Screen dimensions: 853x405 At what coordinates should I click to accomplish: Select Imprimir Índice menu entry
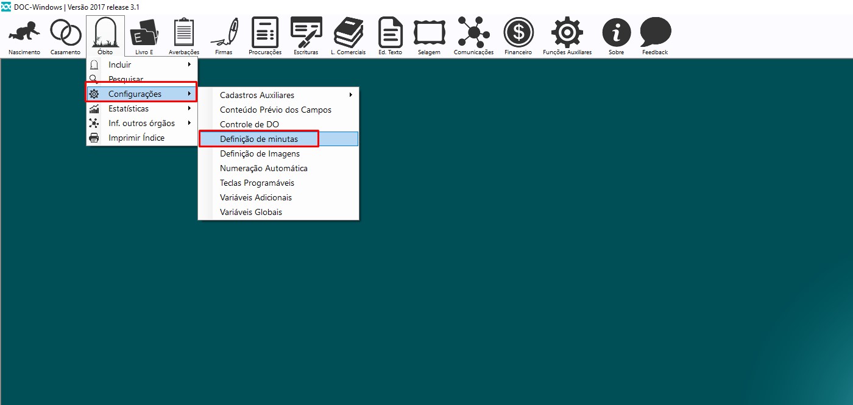[141, 138]
